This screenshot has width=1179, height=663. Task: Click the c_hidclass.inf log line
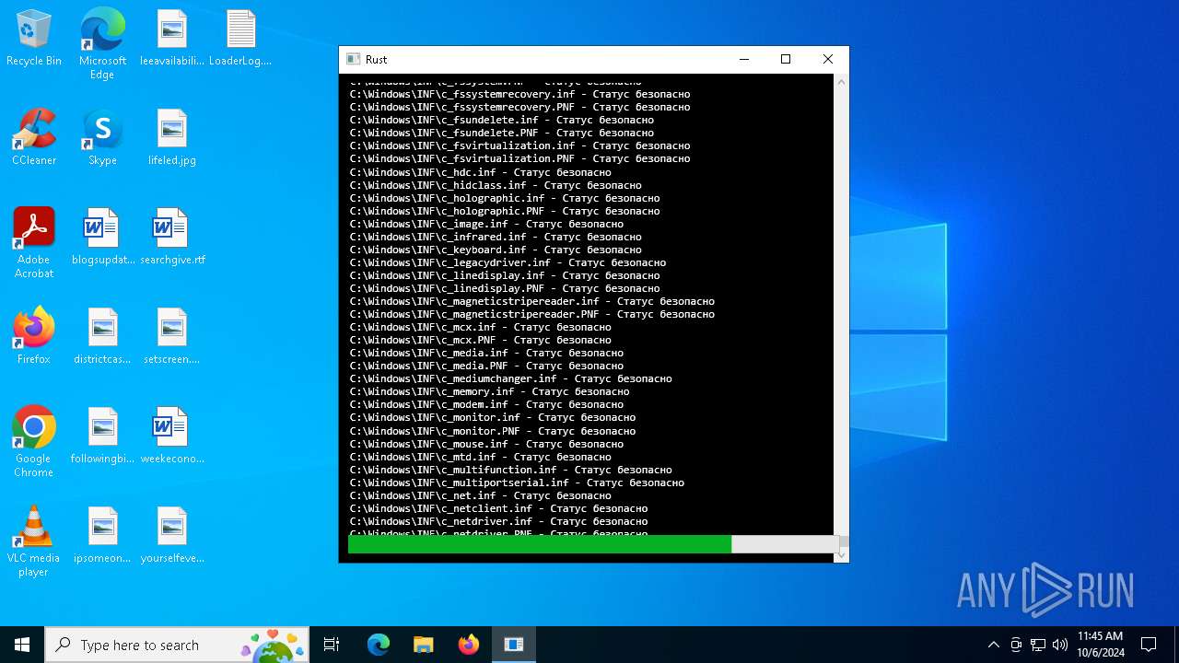pyautogui.click(x=496, y=185)
